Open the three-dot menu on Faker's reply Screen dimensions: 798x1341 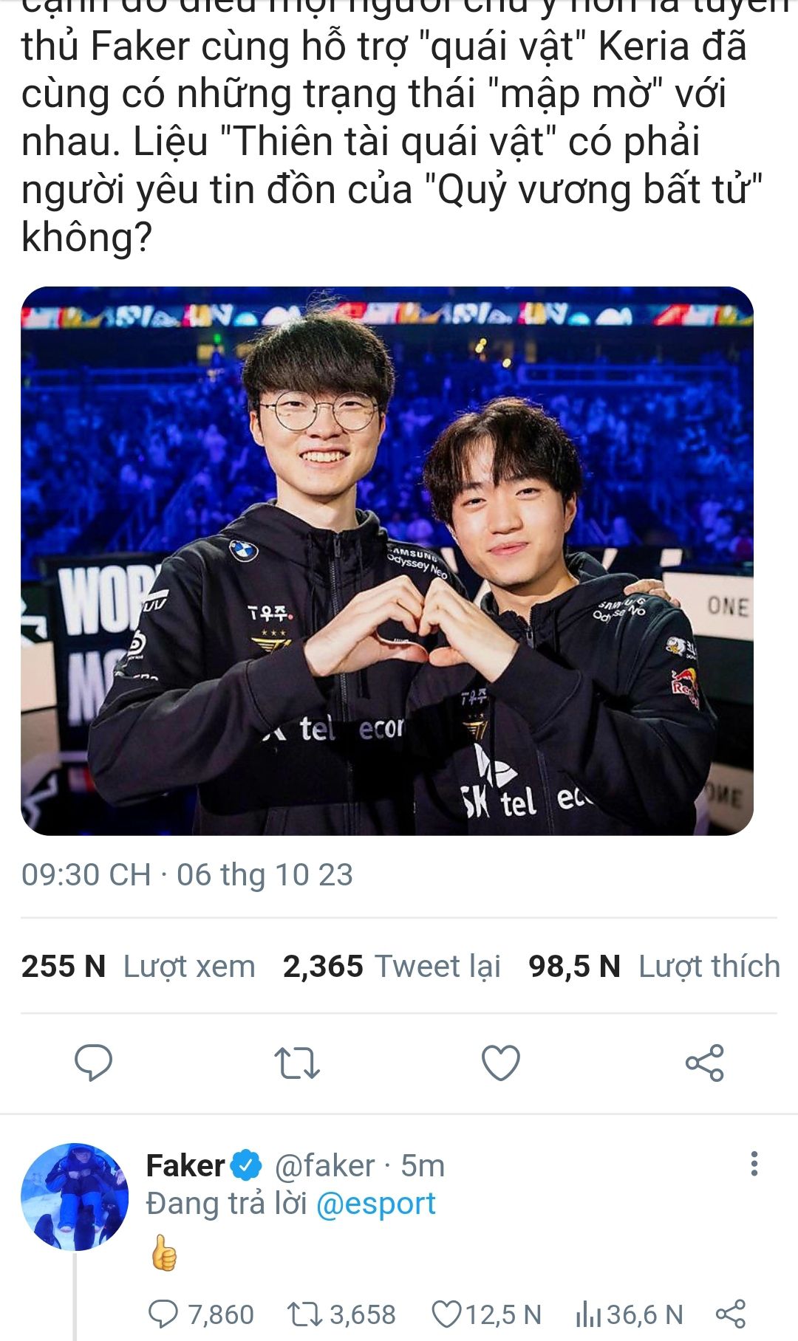coord(754,1164)
